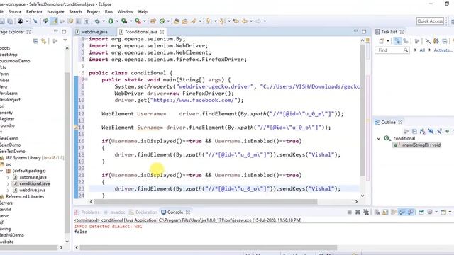Click the editor horizontal scrollbar
Screen dimensions: 454x255
click(x=206, y=202)
